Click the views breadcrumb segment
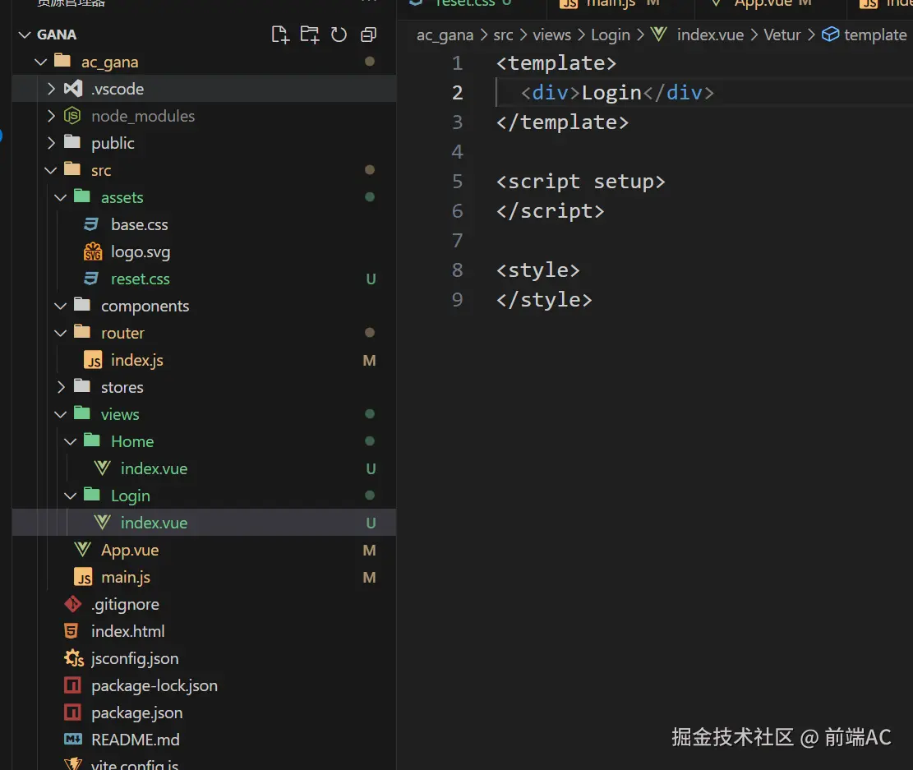The width and height of the screenshot is (913, 770). pyautogui.click(x=551, y=35)
